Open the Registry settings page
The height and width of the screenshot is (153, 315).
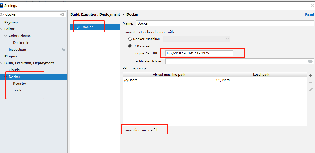tap(20, 83)
